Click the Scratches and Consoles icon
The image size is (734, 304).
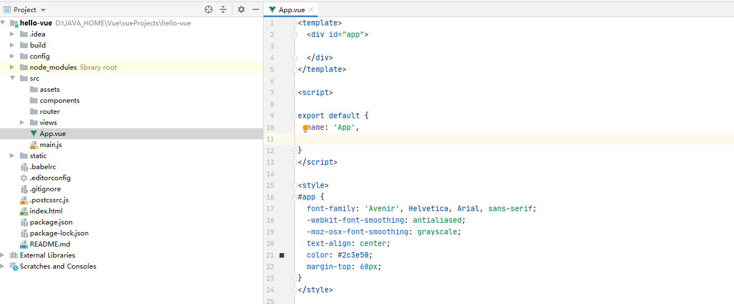pyautogui.click(x=14, y=266)
